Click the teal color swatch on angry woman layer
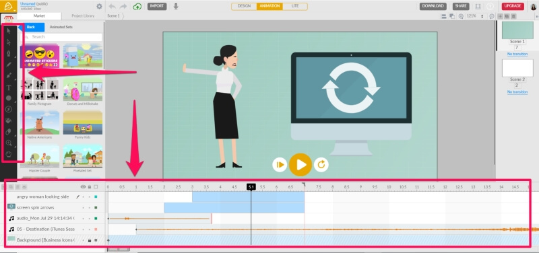Image resolution: width=539 pixels, height=253 pixels. tap(96, 197)
